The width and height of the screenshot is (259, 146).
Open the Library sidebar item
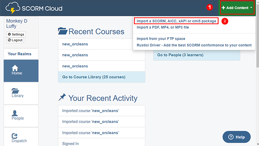(21, 93)
